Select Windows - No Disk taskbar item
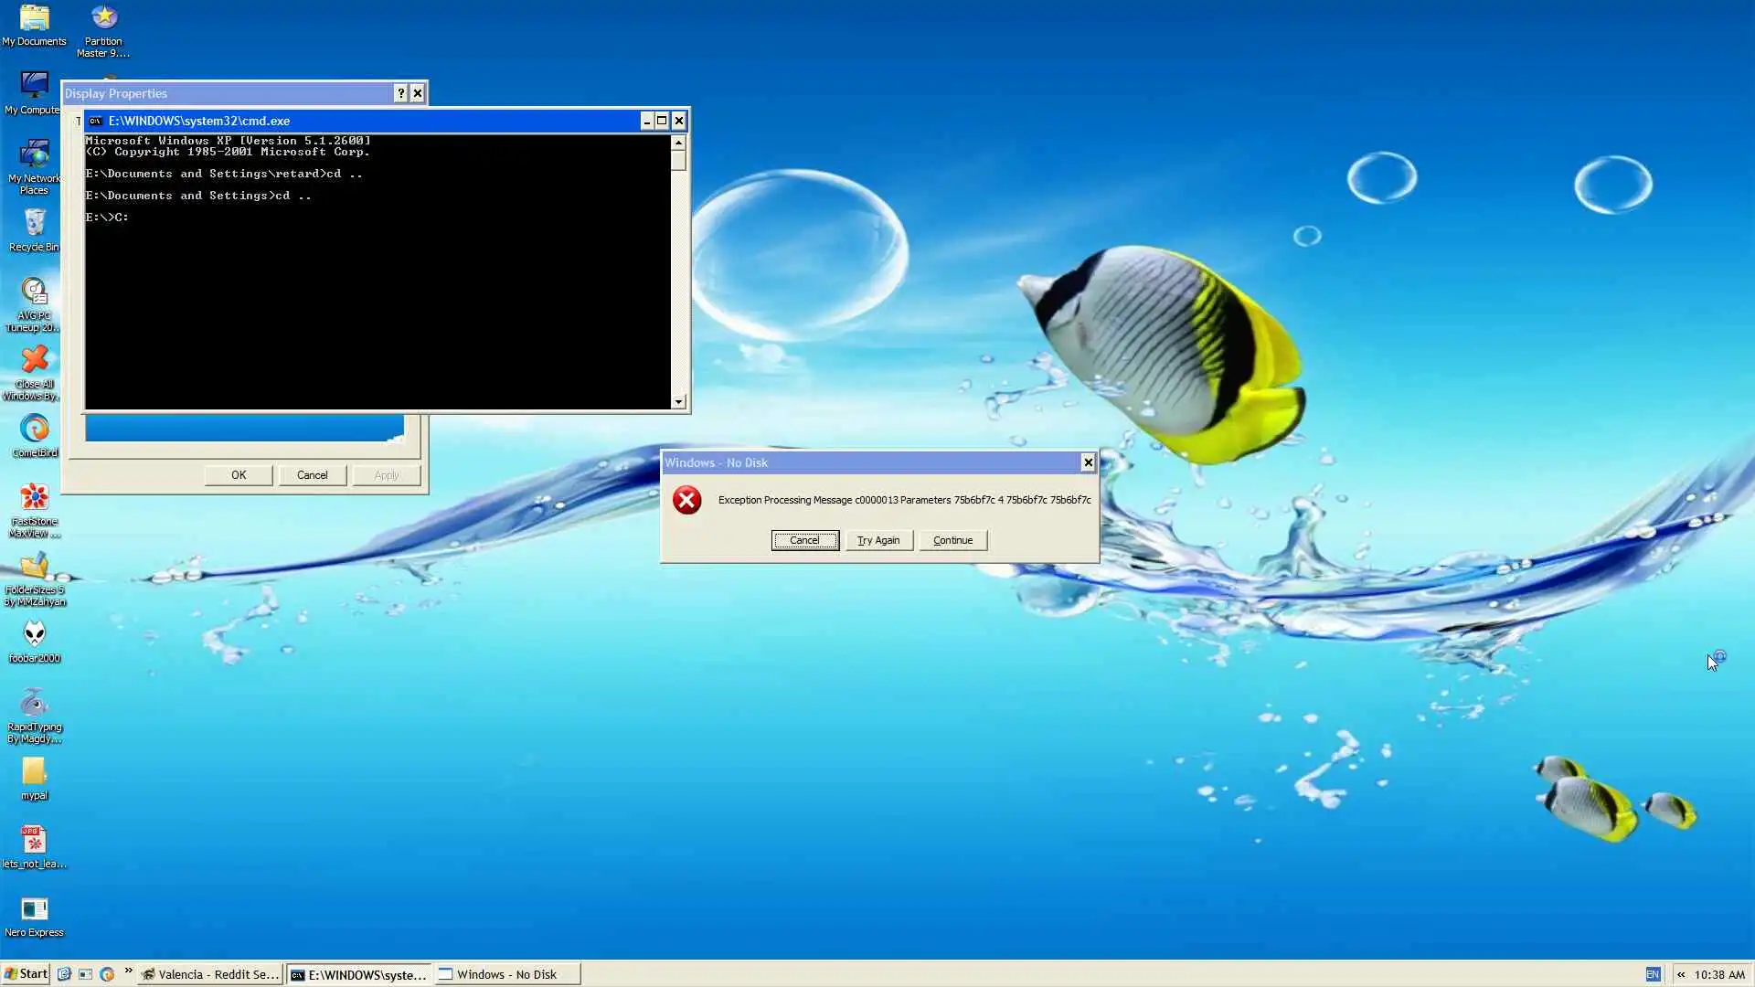The height and width of the screenshot is (987, 1755). click(506, 974)
